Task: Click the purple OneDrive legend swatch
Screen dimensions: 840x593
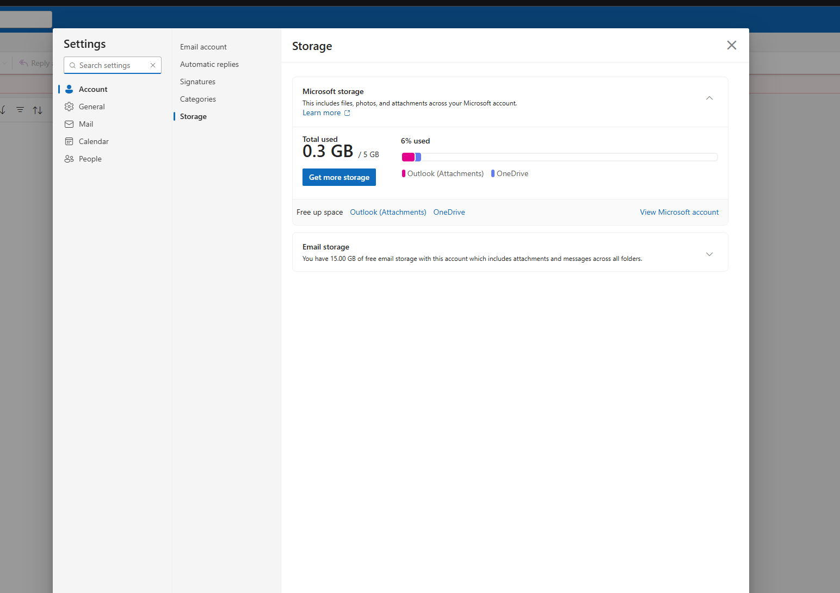Action: (x=493, y=173)
